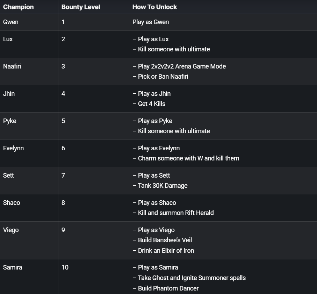Click the Champion column header
Image resolution: width=317 pixels, height=294 pixels.
tap(18, 7)
